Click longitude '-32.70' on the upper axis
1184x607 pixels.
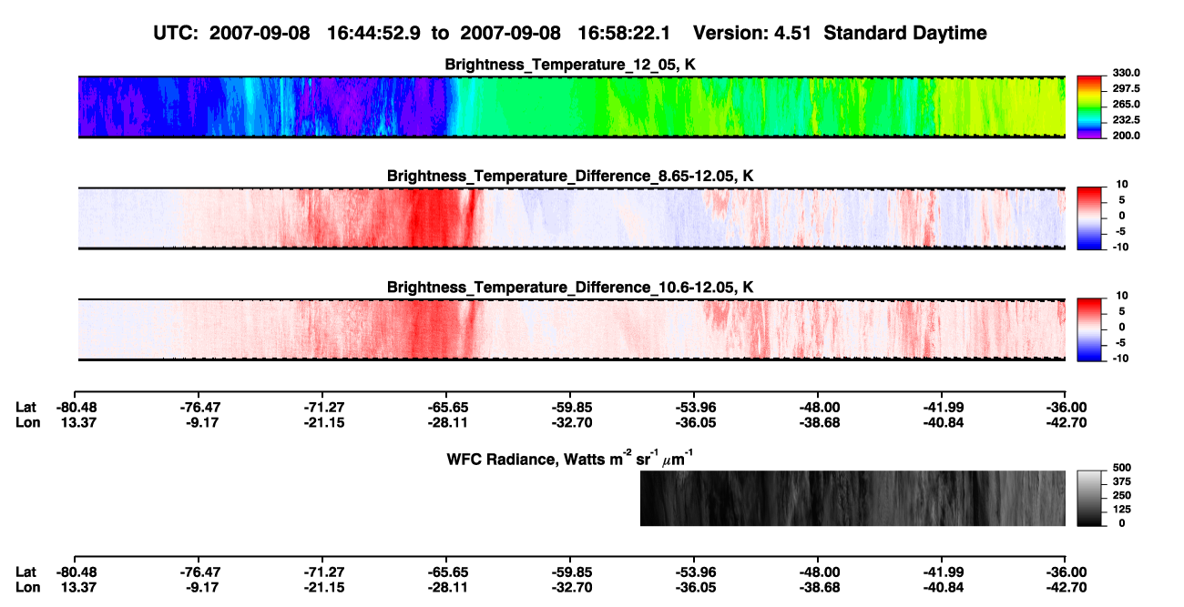(x=570, y=422)
